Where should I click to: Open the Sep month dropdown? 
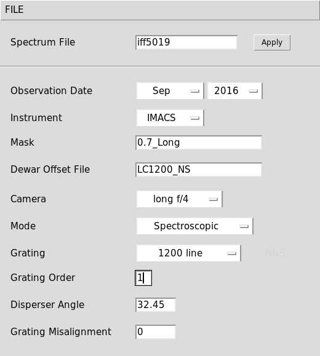click(170, 91)
